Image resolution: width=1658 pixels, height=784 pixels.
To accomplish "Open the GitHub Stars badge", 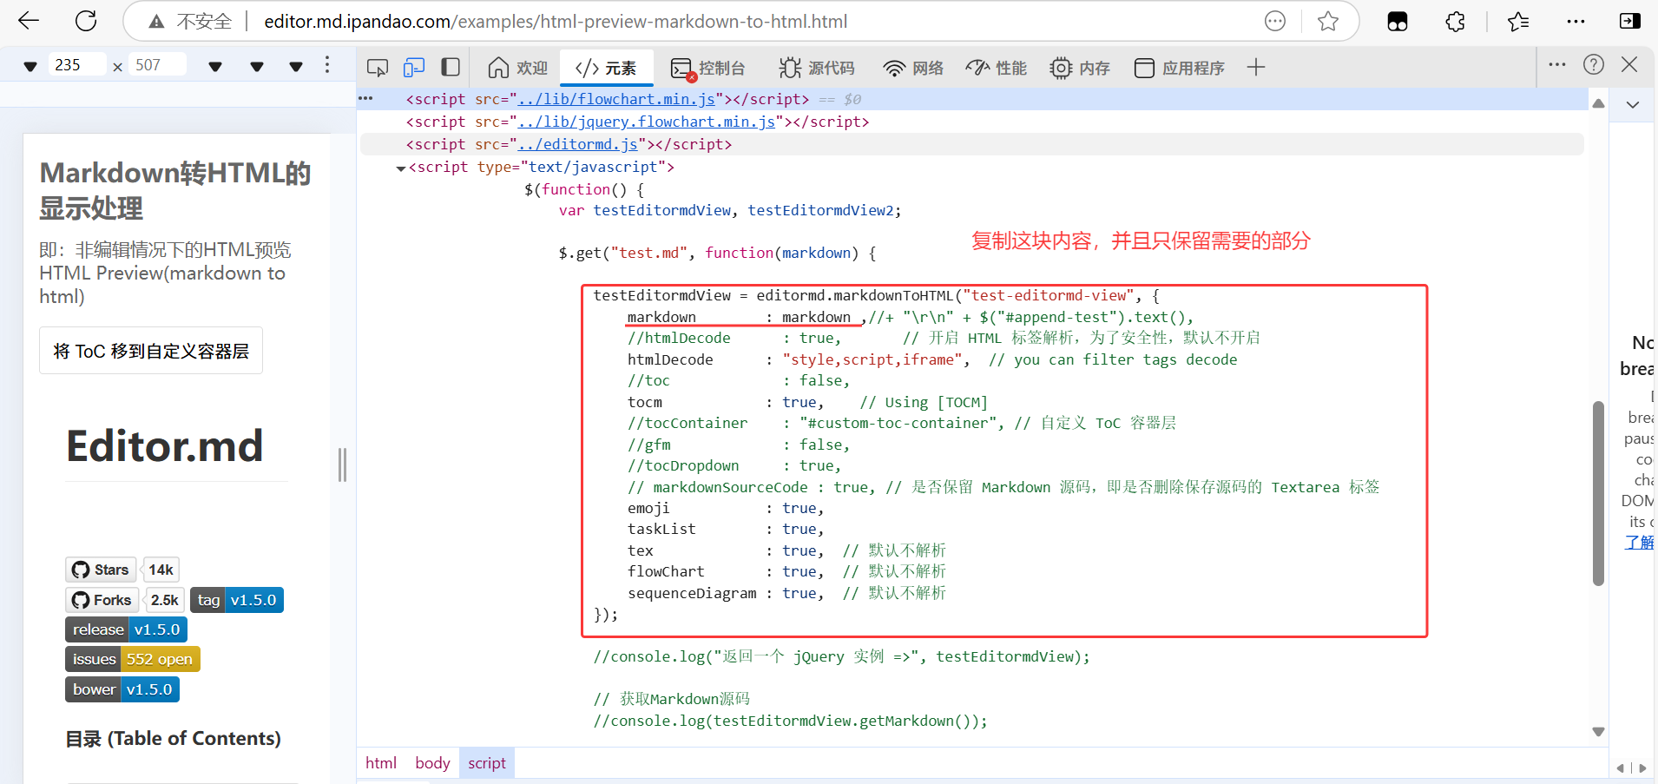I will pyautogui.click(x=101, y=570).
